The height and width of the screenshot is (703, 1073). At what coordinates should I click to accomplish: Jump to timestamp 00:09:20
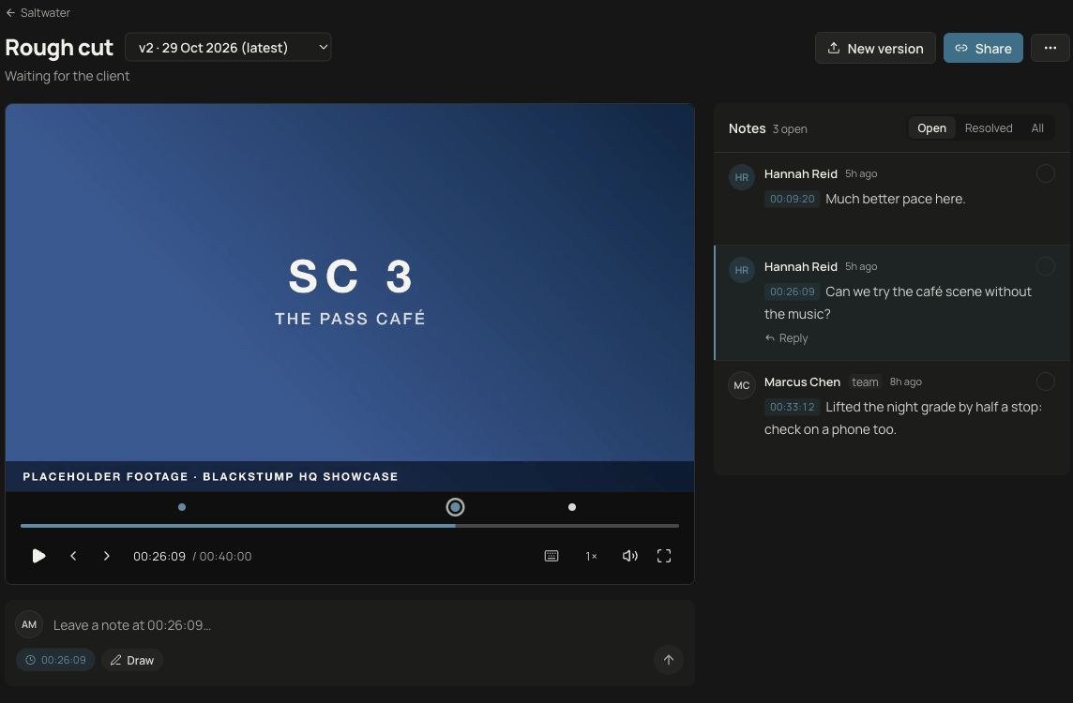click(x=792, y=199)
